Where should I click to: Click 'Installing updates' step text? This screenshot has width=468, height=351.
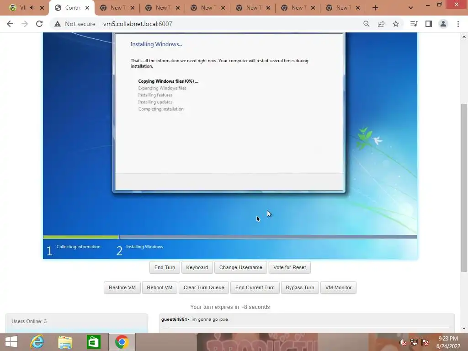point(155,102)
